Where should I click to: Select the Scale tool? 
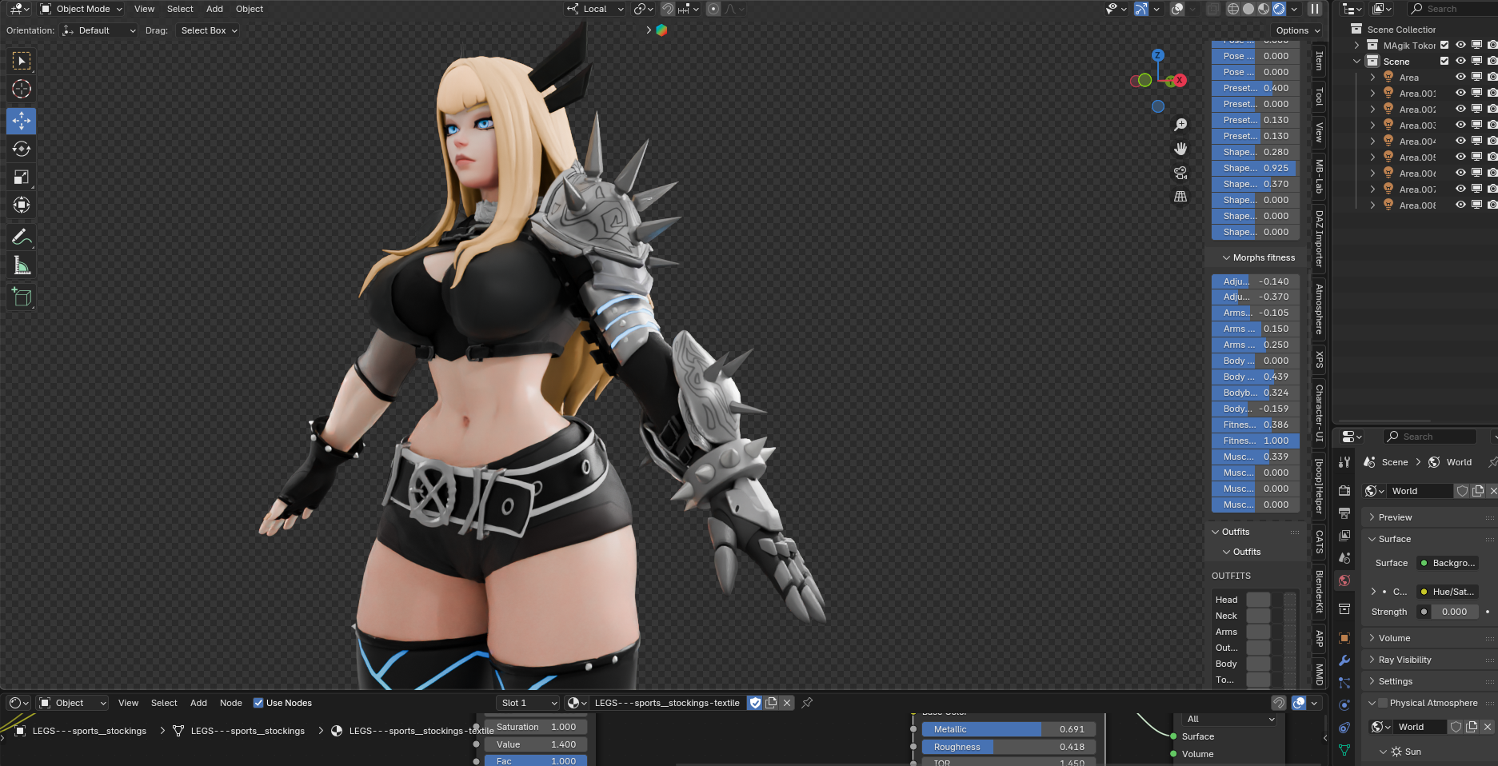click(x=22, y=177)
